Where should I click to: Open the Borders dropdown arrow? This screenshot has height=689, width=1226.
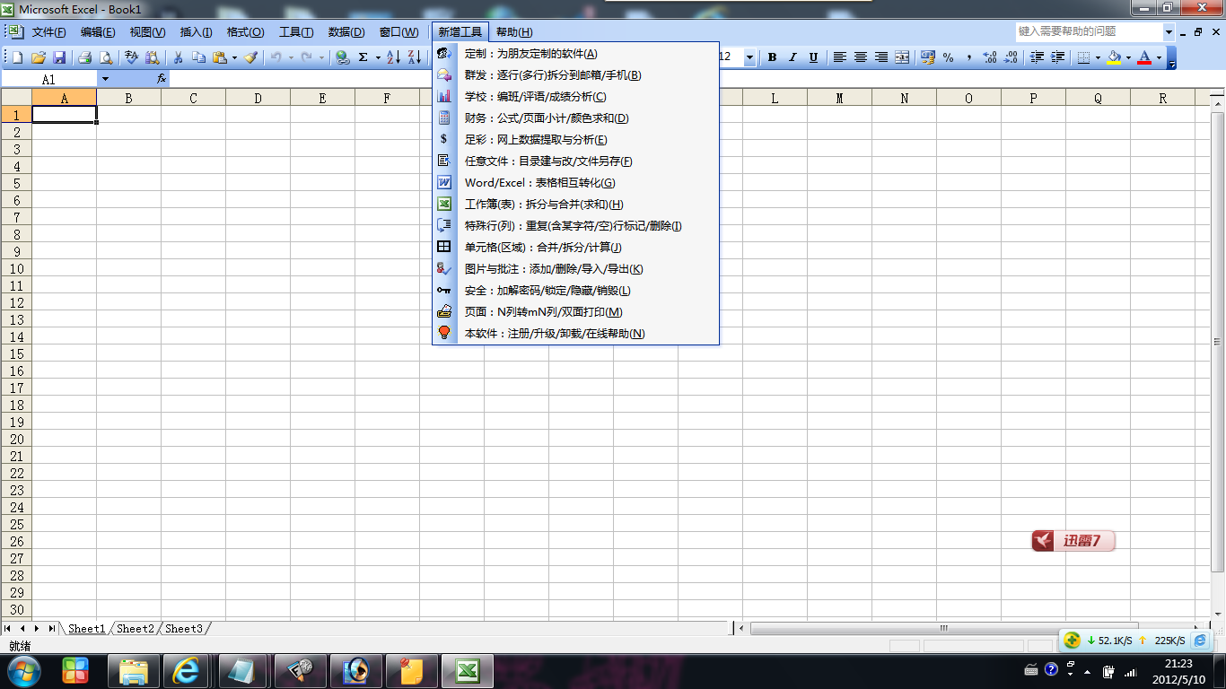(x=1099, y=57)
